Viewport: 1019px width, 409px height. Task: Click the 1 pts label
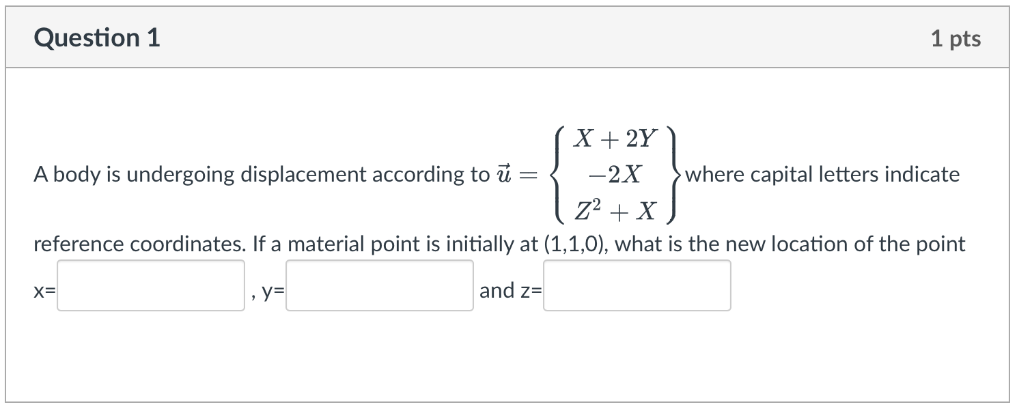pyautogui.click(x=958, y=38)
